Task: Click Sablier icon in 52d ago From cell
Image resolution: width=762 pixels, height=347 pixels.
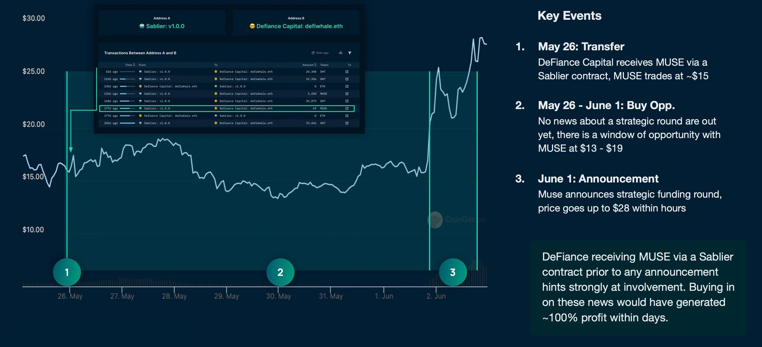Action: click(x=140, y=72)
